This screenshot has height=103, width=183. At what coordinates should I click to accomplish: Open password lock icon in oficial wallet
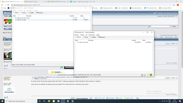coord(142,75)
